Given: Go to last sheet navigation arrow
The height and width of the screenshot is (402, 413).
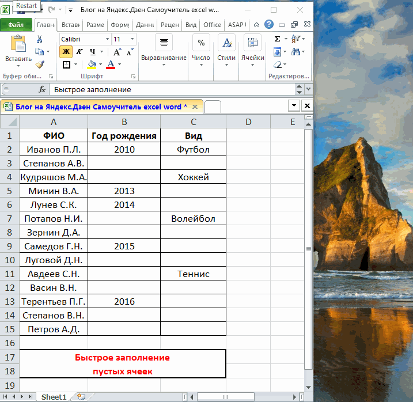Looking at the screenshot, I should 31,396.
